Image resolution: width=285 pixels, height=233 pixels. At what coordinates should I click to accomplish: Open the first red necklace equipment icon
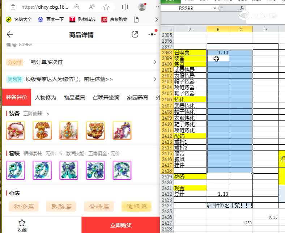(16, 130)
